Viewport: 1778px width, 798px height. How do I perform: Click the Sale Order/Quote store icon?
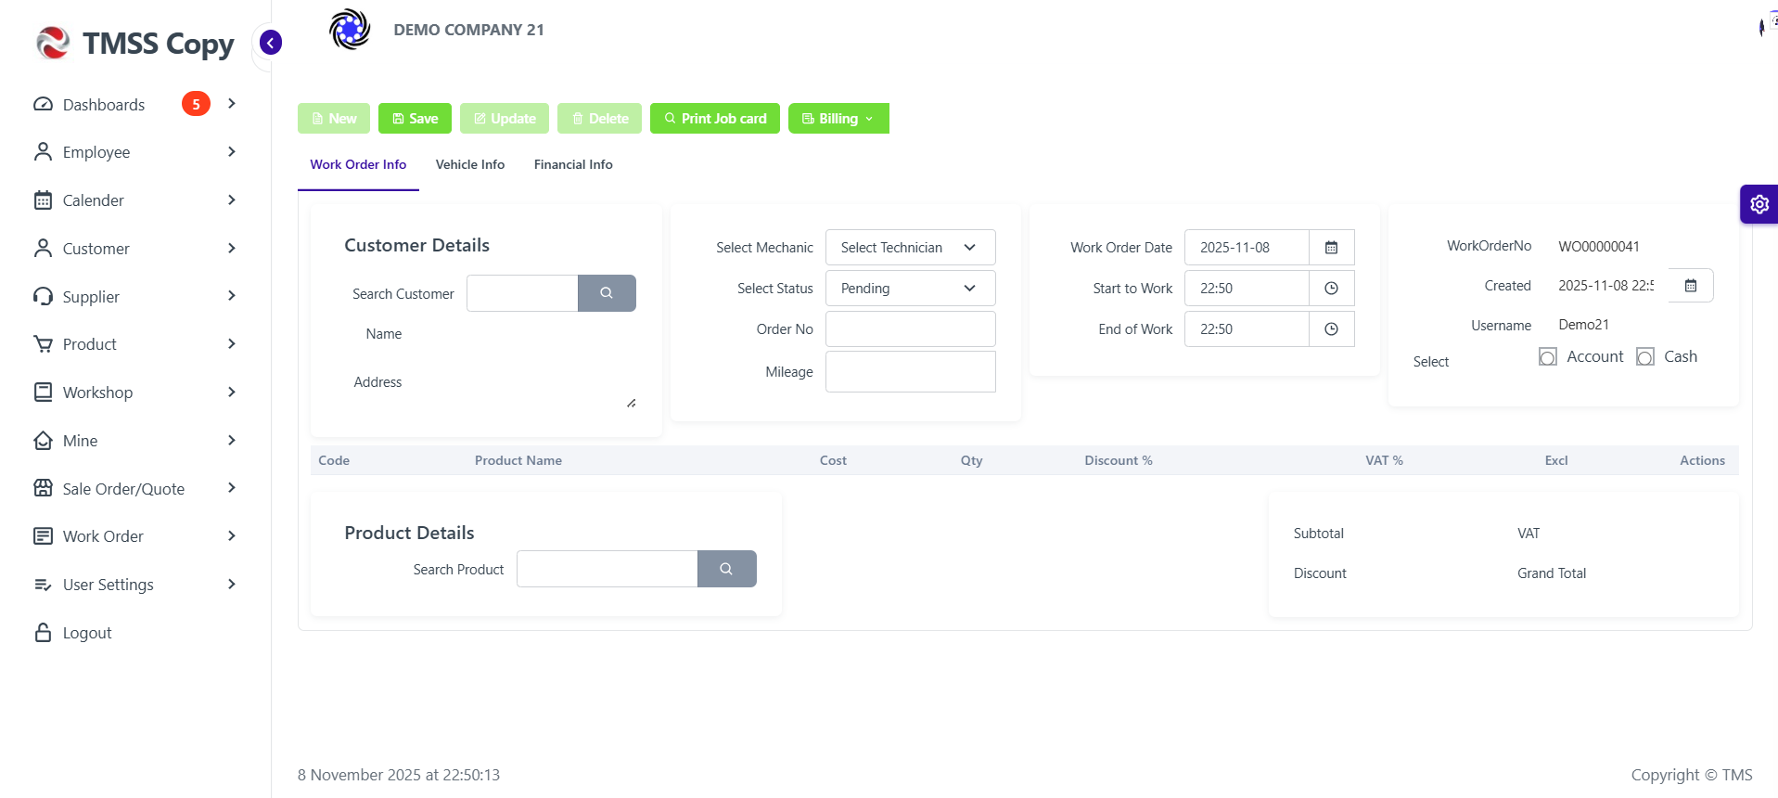tap(43, 488)
